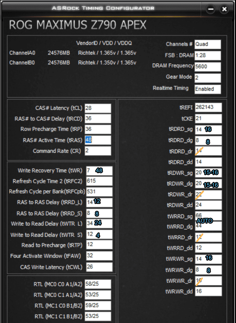Select the tRDRD_dr value field
Screen dimensions: 236x323
(209, 151)
